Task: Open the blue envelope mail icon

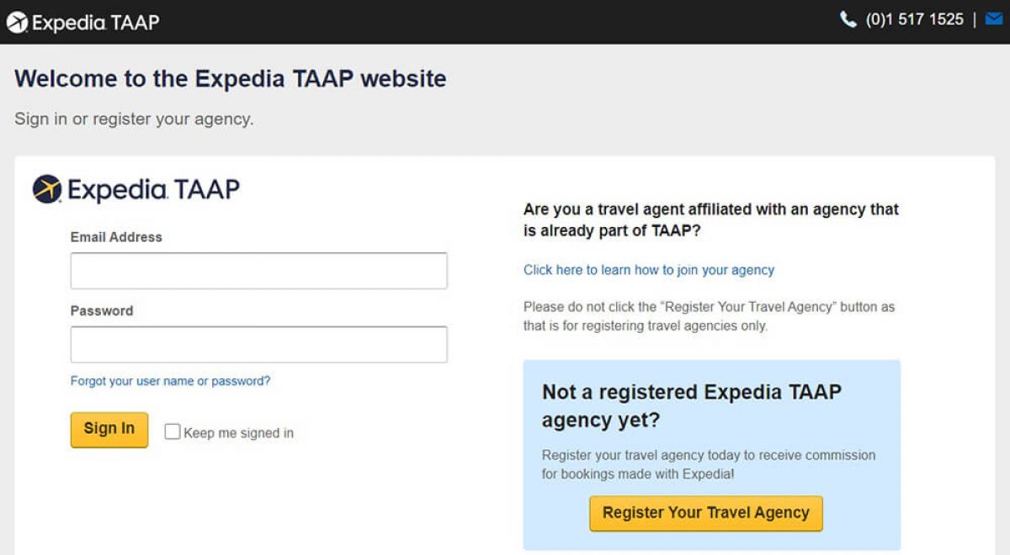Action: pyautogui.click(x=994, y=19)
